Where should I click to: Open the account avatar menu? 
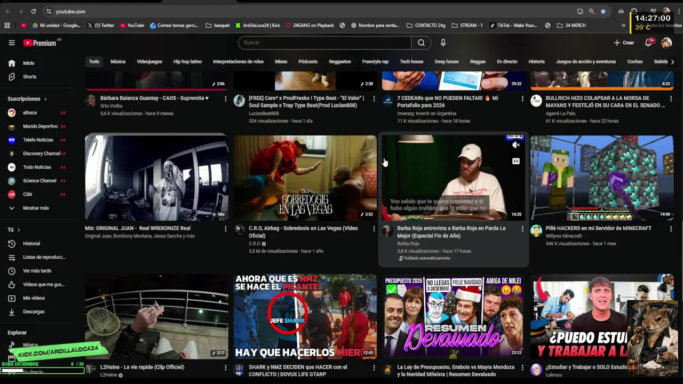tap(666, 43)
